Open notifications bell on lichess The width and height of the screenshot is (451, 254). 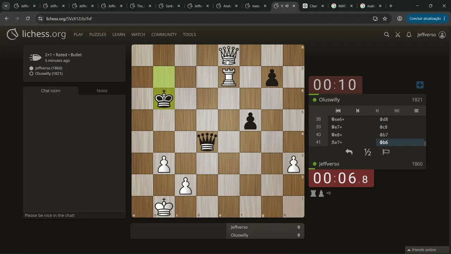coord(409,35)
